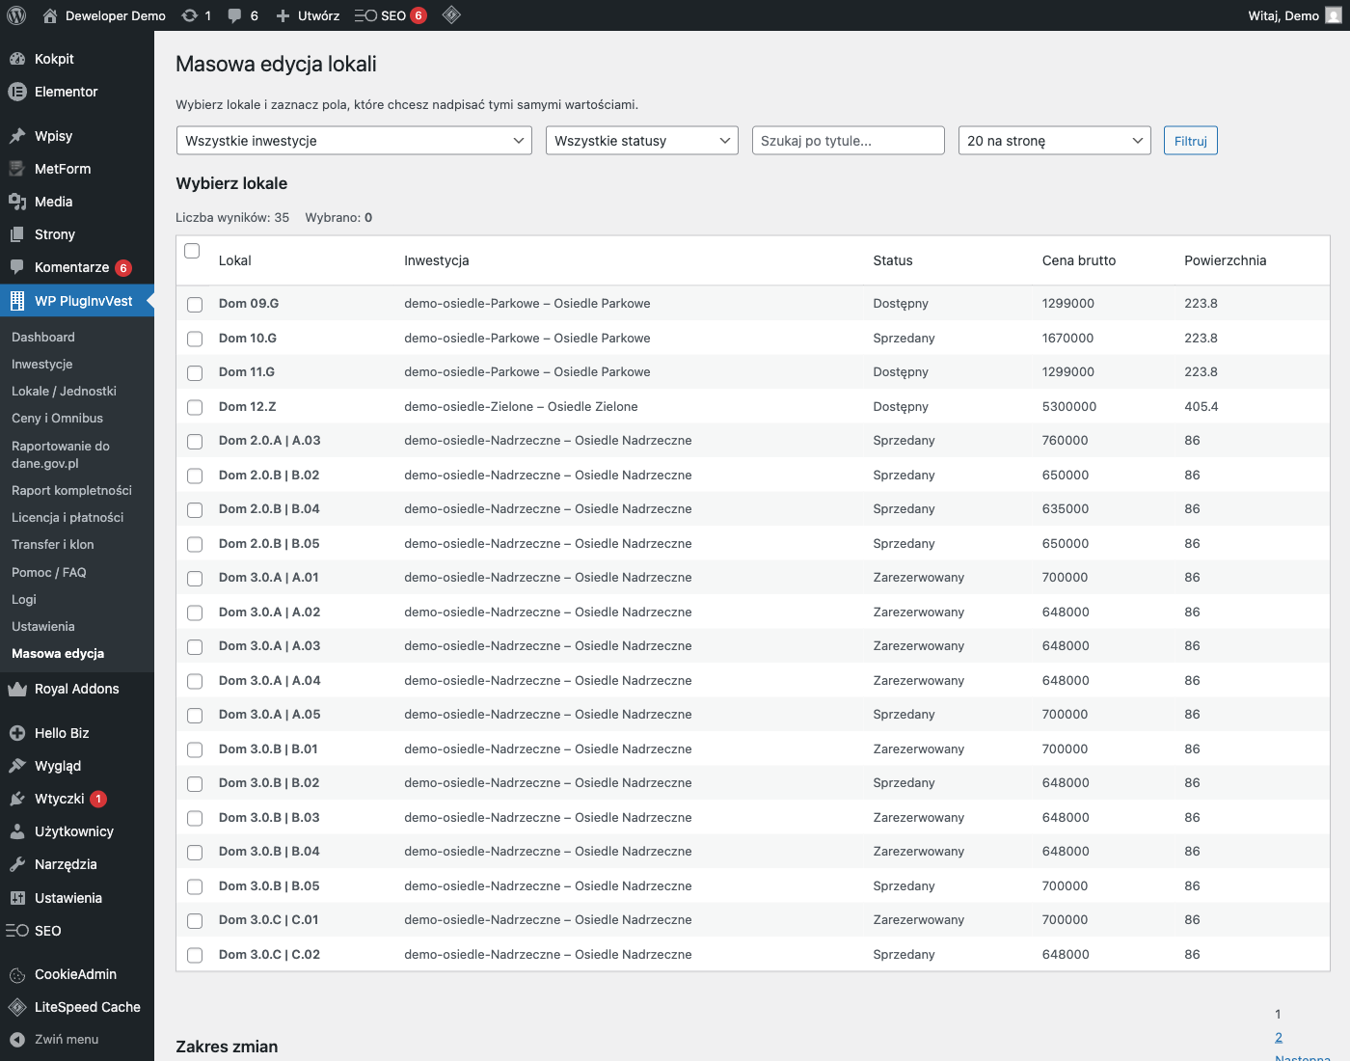Collapse sidebar with Zwiń menu
The image size is (1350, 1061).
66,1040
